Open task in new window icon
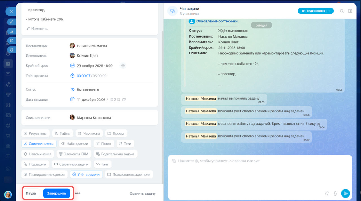 coord(11,40)
